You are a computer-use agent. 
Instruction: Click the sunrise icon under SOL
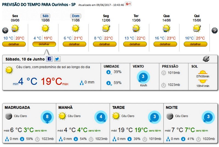203,73
